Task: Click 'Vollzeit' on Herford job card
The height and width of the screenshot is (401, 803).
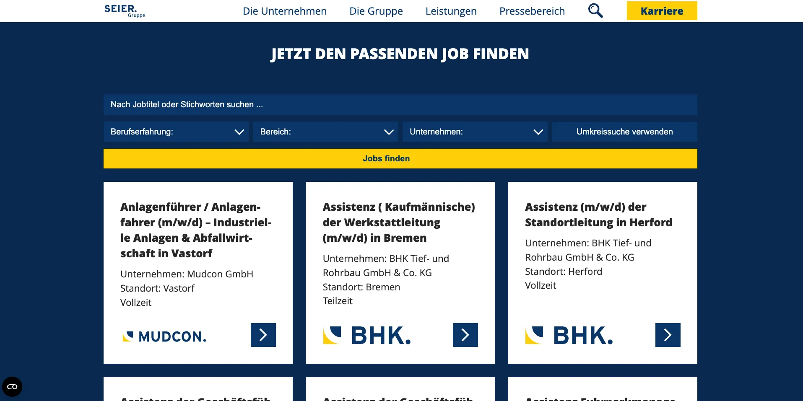Action: [x=541, y=285]
